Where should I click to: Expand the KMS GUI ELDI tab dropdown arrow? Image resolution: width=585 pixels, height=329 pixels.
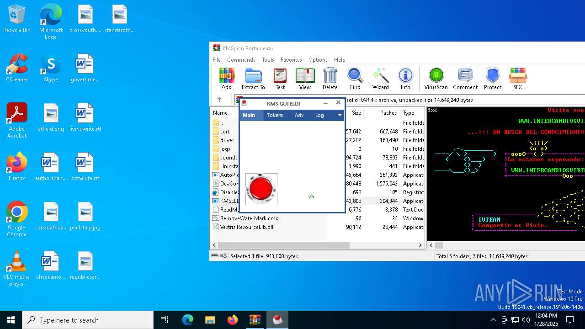click(x=340, y=115)
